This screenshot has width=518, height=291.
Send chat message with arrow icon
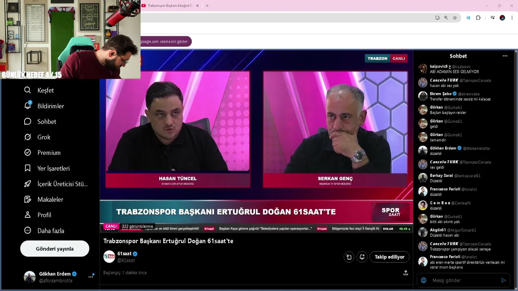pos(503,280)
